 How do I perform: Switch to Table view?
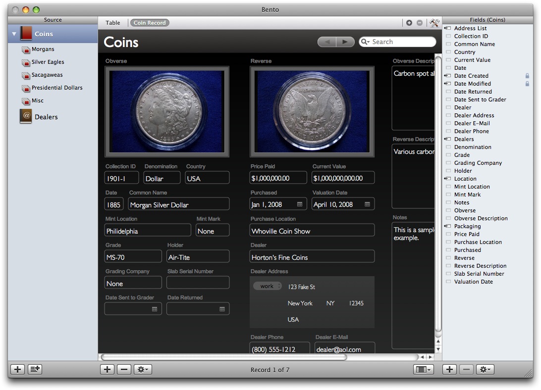(113, 23)
